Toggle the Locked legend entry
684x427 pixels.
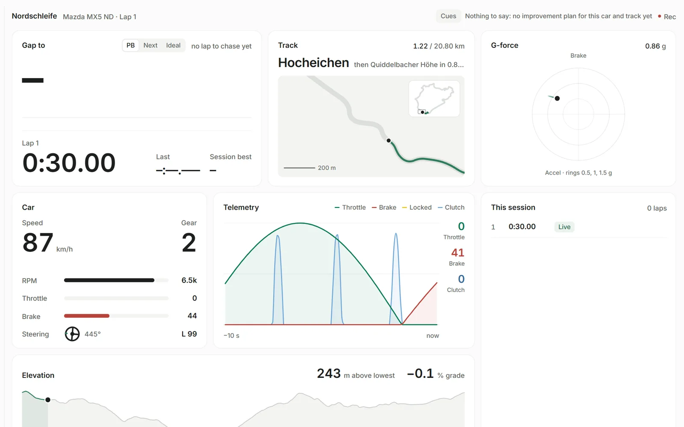[x=417, y=208]
